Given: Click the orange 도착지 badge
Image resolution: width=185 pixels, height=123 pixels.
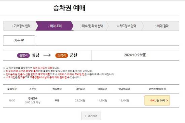Looking at the screenshot, I should [62, 55].
